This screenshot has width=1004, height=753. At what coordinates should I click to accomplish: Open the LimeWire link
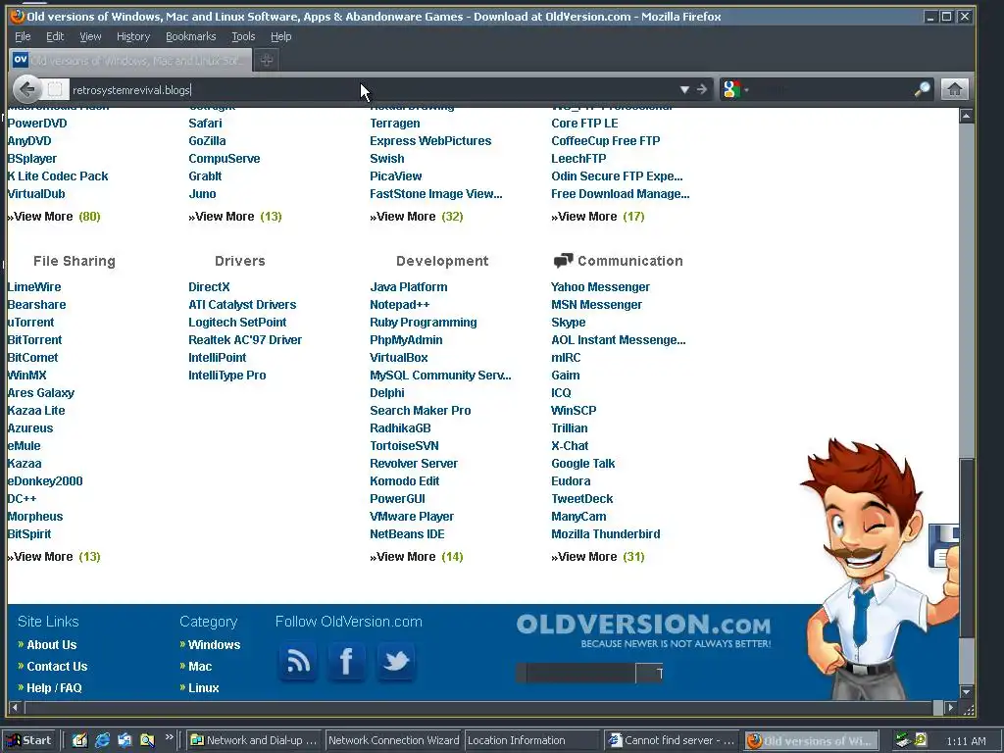click(x=34, y=287)
